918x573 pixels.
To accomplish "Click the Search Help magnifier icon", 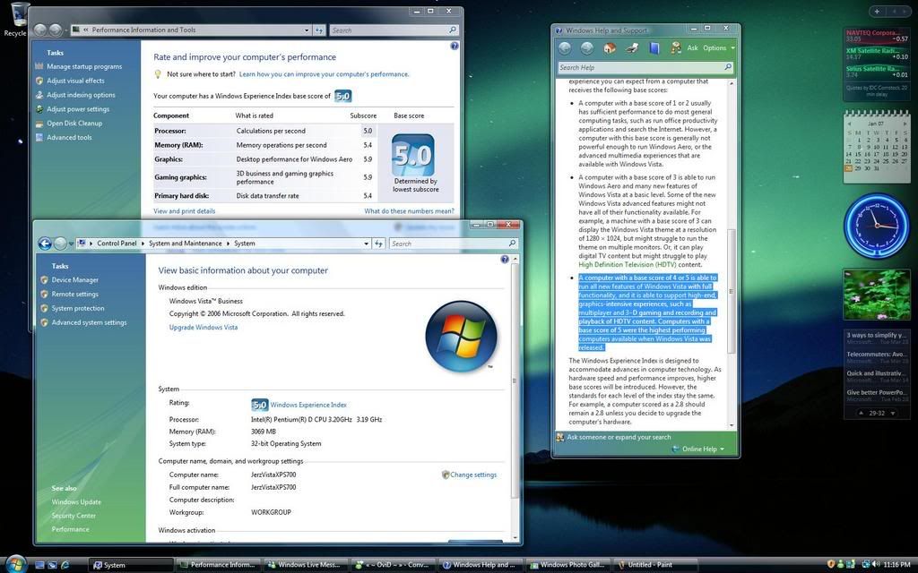I will tap(728, 67).
